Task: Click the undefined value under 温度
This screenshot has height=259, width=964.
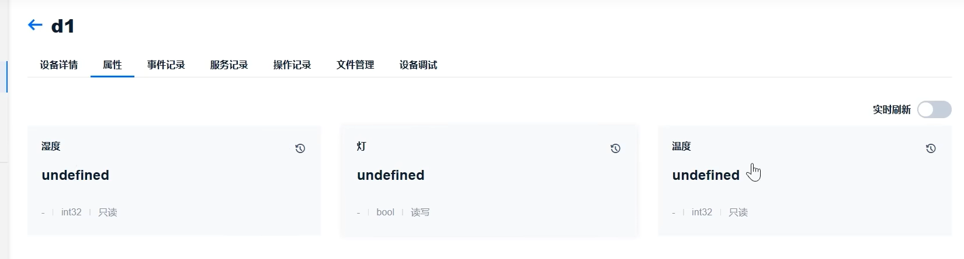Action: (x=706, y=175)
